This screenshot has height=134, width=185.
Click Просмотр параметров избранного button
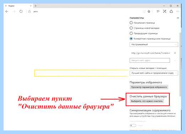pyautogui.click(x=149, y=87)
